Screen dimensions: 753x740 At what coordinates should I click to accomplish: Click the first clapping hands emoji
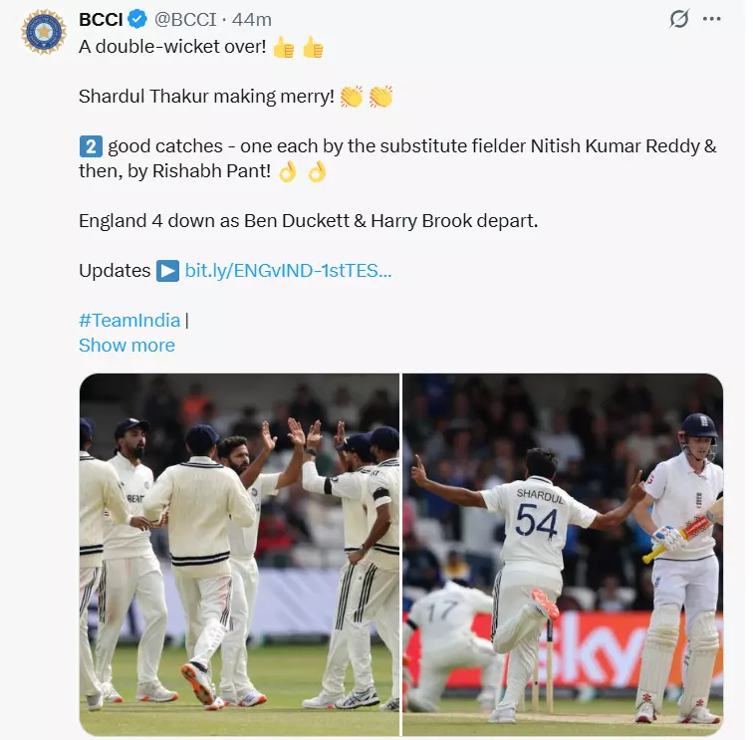(351, 97)
